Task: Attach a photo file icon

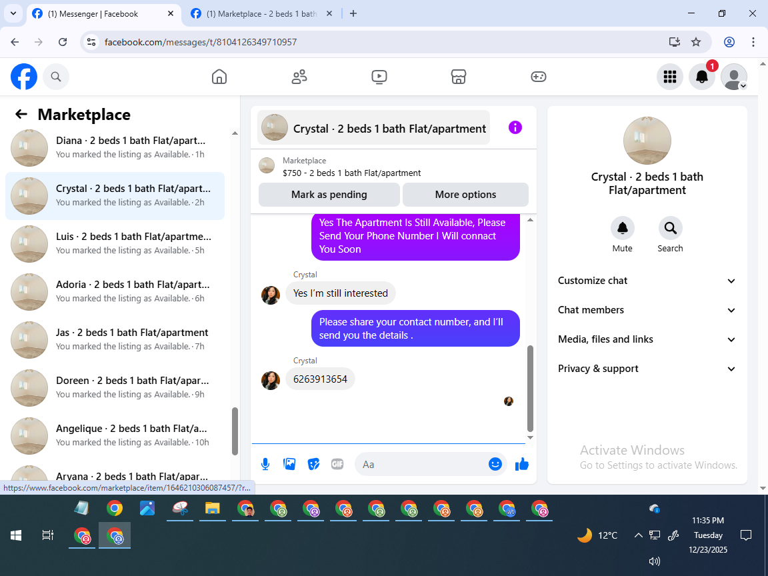Action: [x=289, y=464]
